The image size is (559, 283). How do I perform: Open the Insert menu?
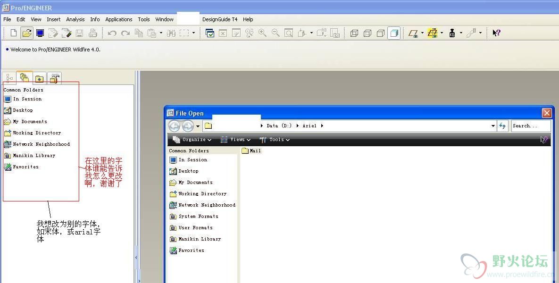pos(53,19)
